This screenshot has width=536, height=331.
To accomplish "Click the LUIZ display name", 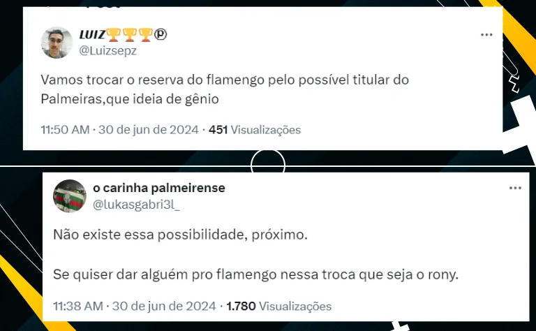I will click(92, 34).
